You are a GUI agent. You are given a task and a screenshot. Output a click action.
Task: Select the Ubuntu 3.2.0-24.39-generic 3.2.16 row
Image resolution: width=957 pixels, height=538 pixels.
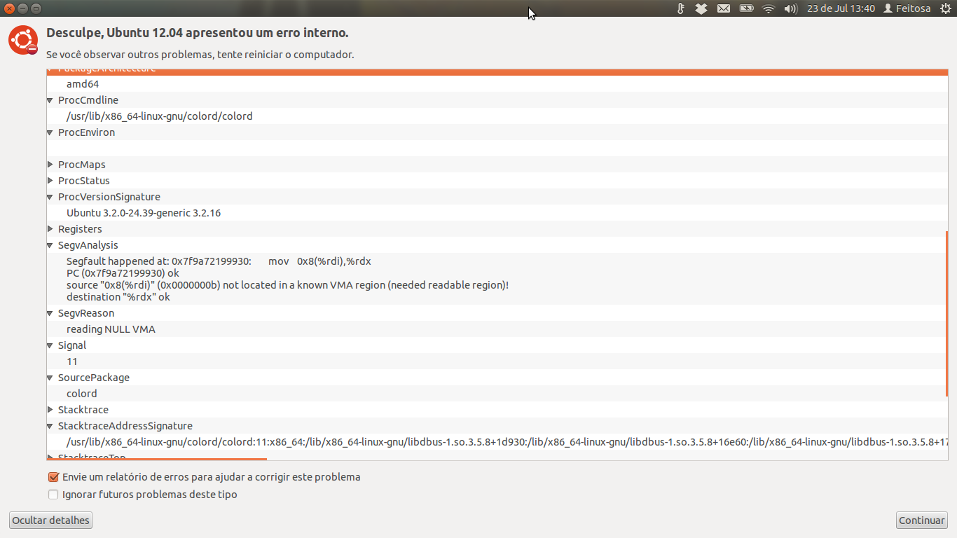(497, 213)
